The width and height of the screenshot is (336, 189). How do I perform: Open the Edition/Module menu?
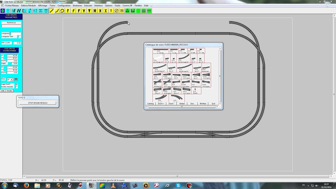[28, 6]
